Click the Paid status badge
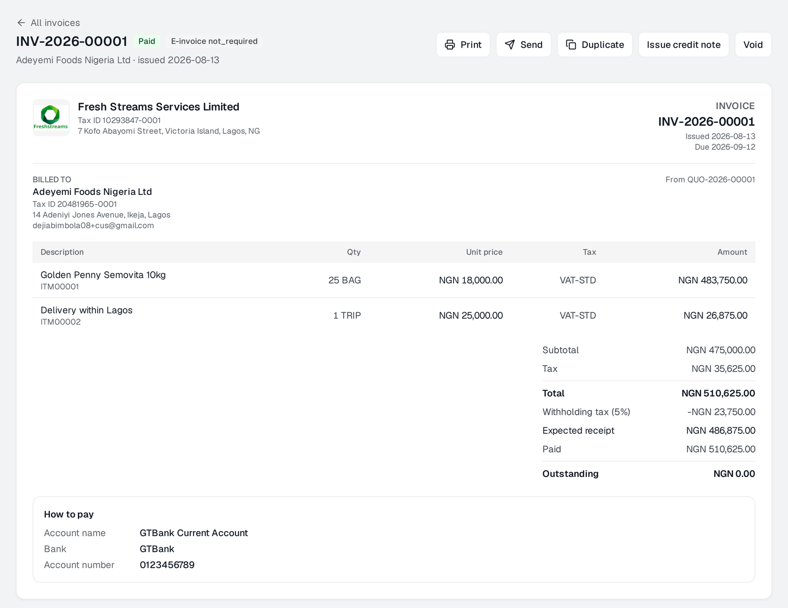 pos(147,41)
